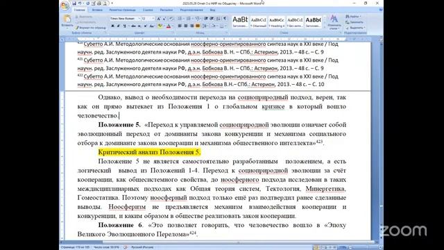Viewport: 444px width, 250px height.
Task: Increase font size with Grow Font icon
Action: (159, 19)
